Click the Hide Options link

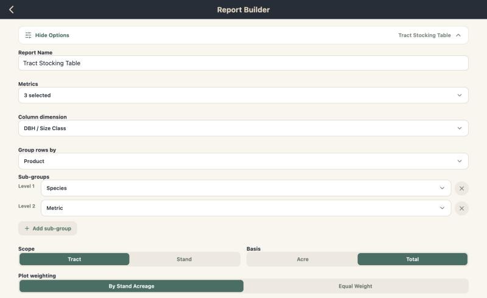tap(52, 35)
